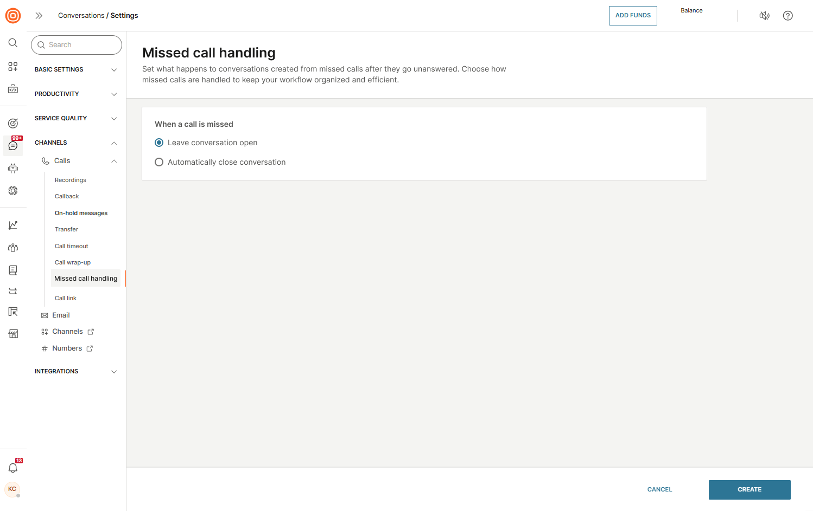The height and width of the screenshot is (511, 813).
Task: Click the magnifier search icon in left rail
Action: tap(13, 43)
